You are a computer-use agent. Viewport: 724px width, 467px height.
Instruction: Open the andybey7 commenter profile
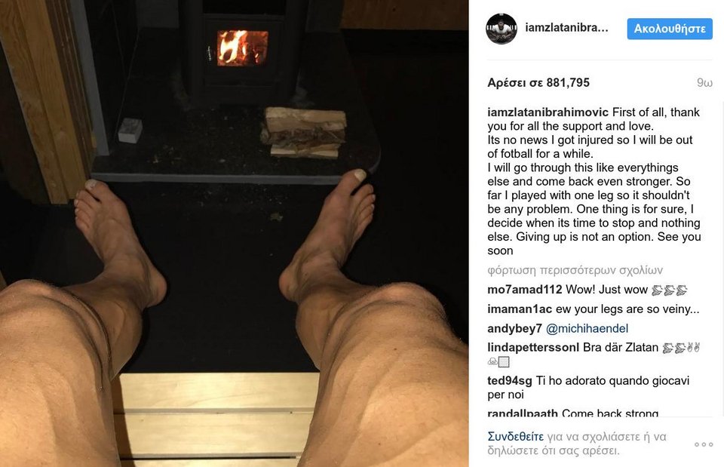click(x=515, y=328)
